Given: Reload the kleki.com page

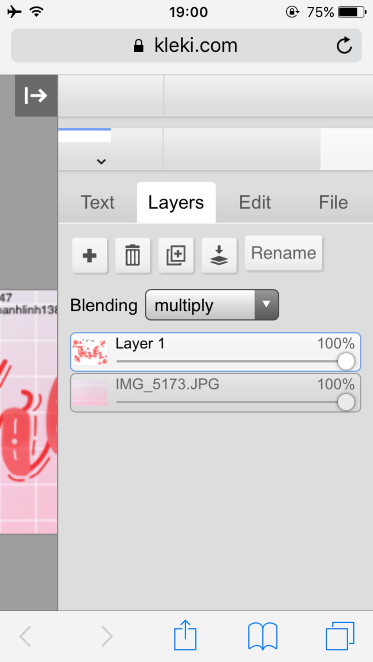Looking at the screenshot, I should click(x=344, y=46).
